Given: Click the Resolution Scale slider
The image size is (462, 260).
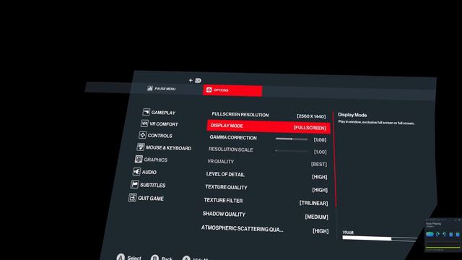Looking at the screenshot, I should tap(292, 151).
